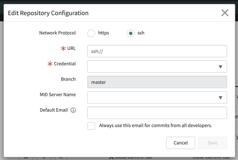Image resolution: width=238 pixels, height=160 pixels.
Task: Click the Default Email input field
Action: pyautogui.click(x=157, y=113)
